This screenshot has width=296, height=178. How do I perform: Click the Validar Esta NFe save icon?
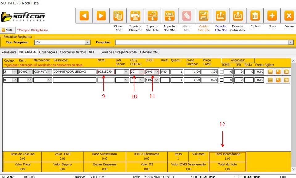pyautogui.click(x=203, y=15)
